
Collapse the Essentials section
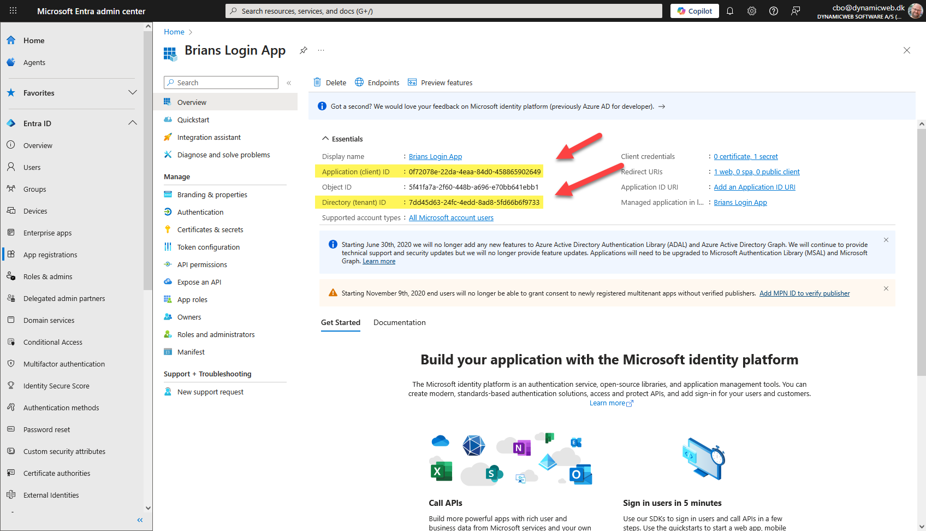coord(325,139)
